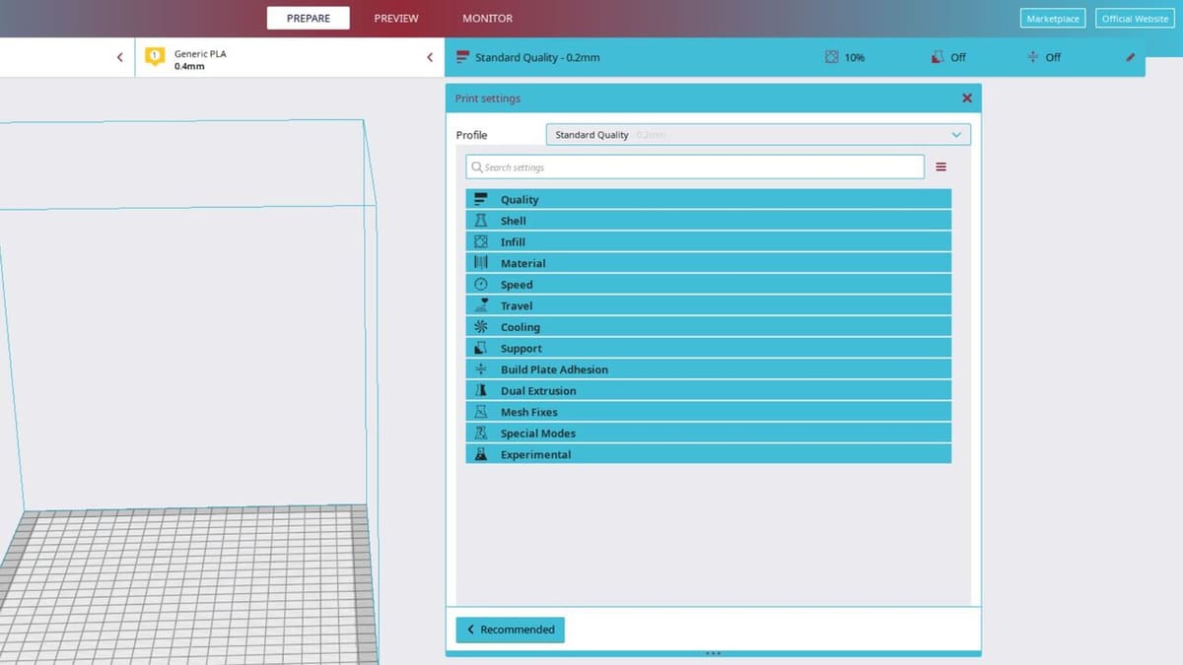The width and height of the screenshot is (1183, 665).
Task: Close the Print settings panel
Action: (967, 99)
